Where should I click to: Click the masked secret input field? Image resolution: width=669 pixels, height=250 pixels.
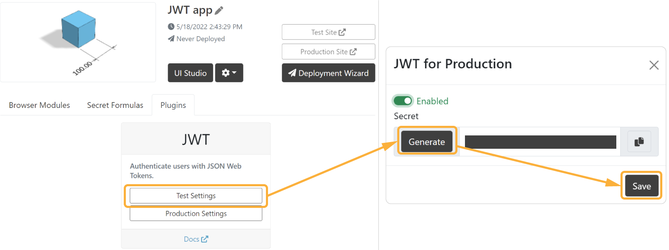pos(540,142)
